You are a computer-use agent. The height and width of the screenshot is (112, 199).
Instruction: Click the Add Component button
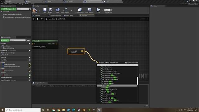pyautogui.click(x=8, y=9)
